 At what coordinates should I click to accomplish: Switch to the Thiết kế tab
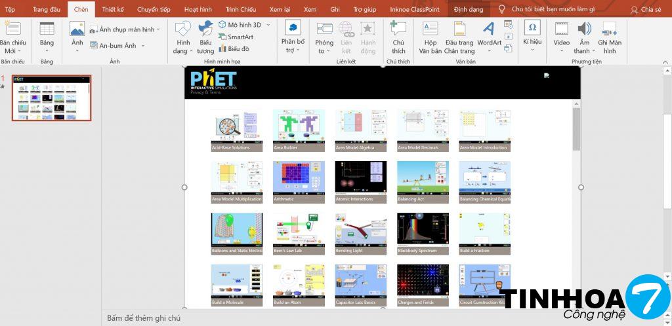(112, 9)
